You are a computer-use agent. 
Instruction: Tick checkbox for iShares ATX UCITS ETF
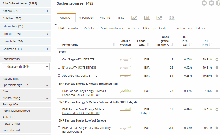coord(59,67)
